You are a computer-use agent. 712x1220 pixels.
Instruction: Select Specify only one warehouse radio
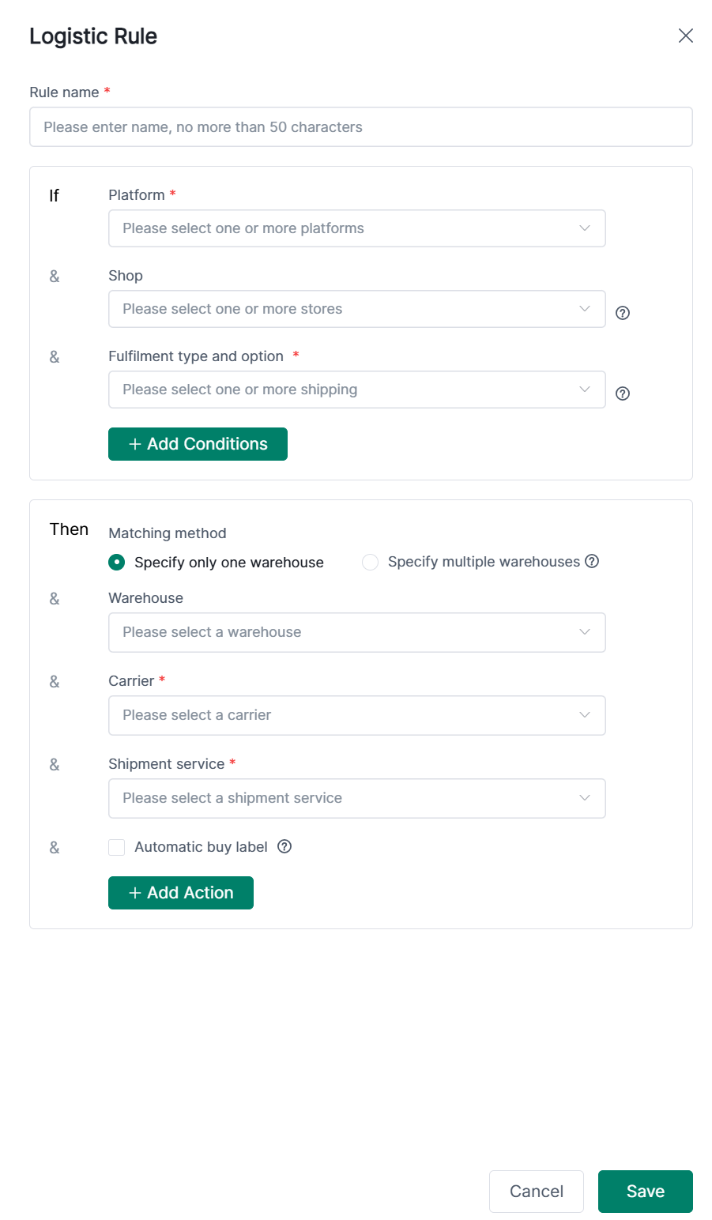click(117, 562)
